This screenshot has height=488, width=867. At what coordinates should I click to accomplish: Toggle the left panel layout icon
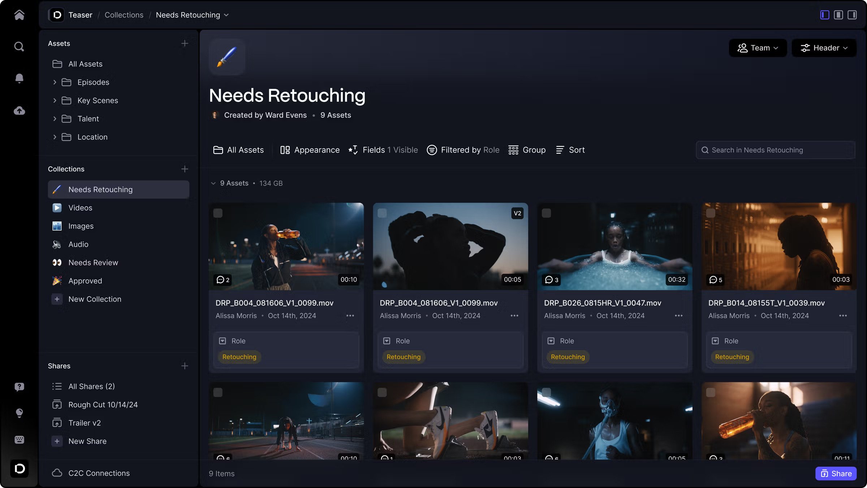click(824, 15)
